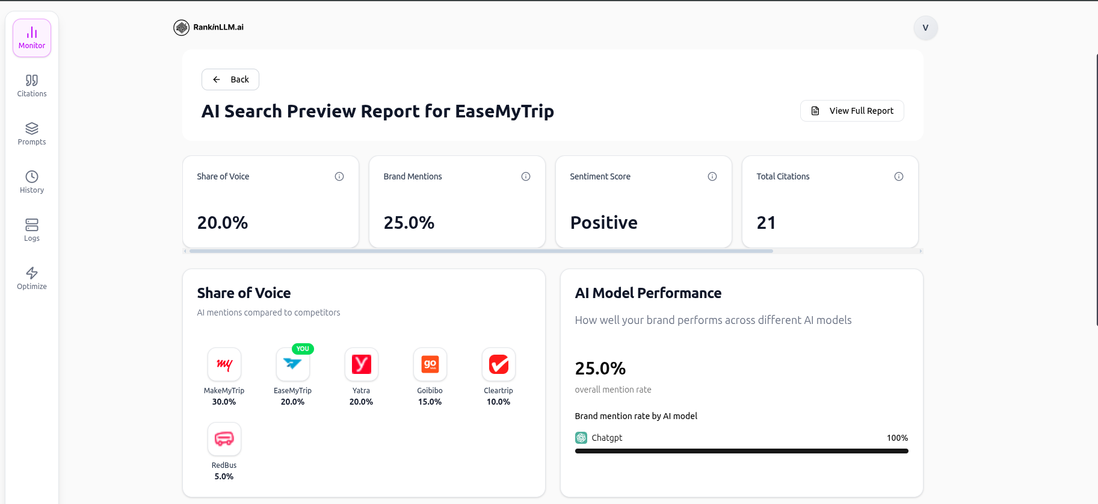This screenshot has height=504, width=1098.
Task: Click the Goibibo competitor logo
Action: tap(430, 364)
